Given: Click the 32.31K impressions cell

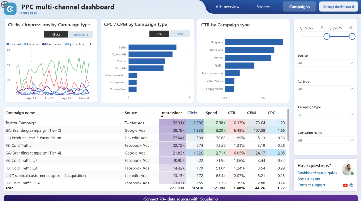Looking at the screenshot, I should pyautogui.click(x=172, y=123).
